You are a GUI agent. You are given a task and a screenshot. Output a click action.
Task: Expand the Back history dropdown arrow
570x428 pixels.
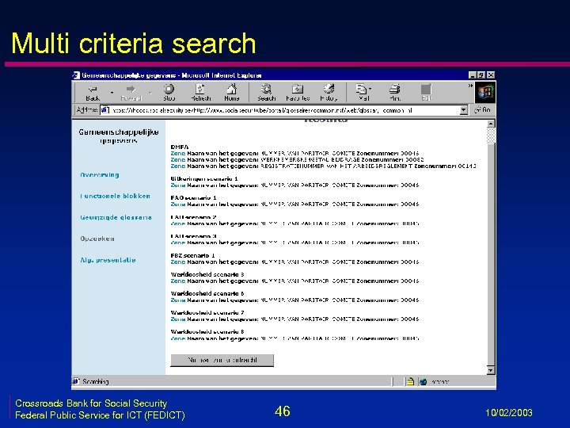coord(112,93)
